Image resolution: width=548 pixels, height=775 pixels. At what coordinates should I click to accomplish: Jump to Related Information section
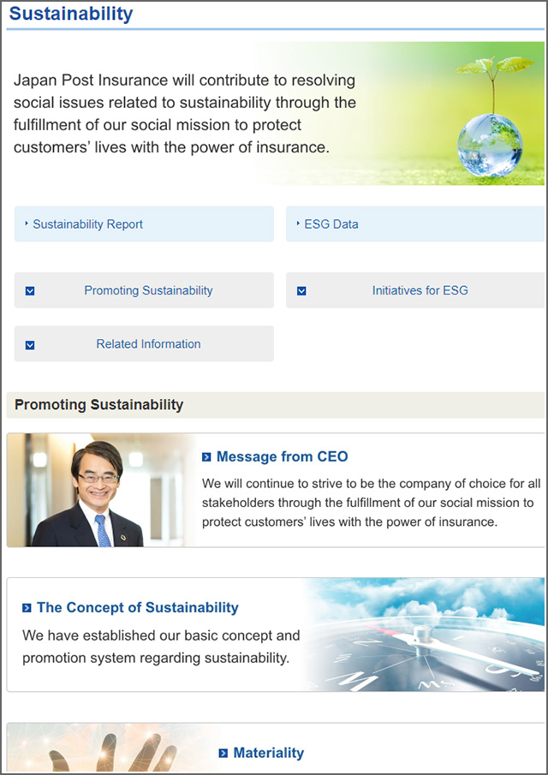tap(148, 344)
